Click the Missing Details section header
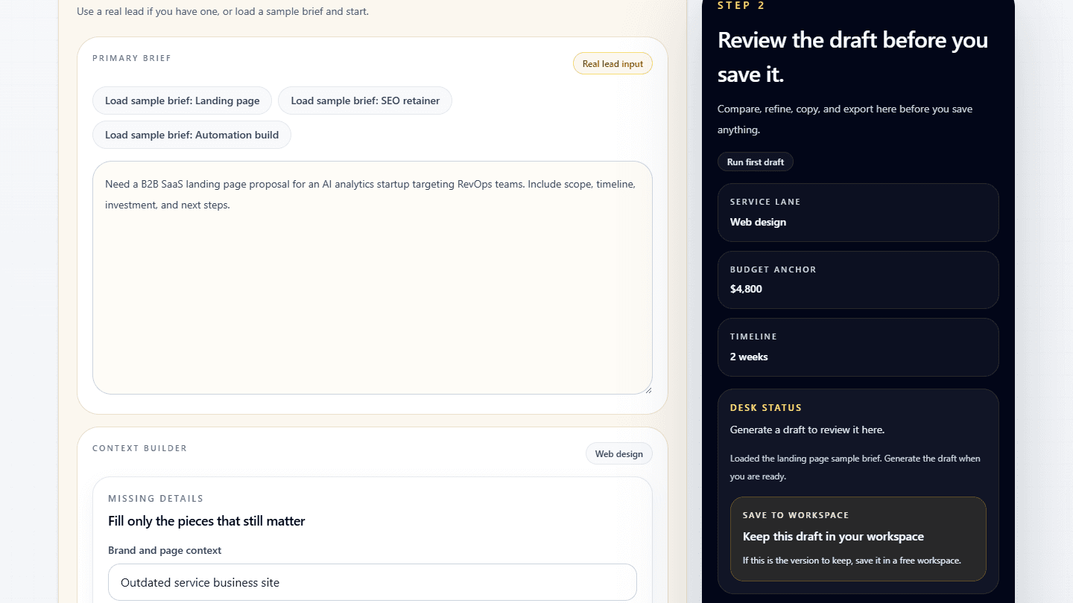1073x603 pixels. 156,498
